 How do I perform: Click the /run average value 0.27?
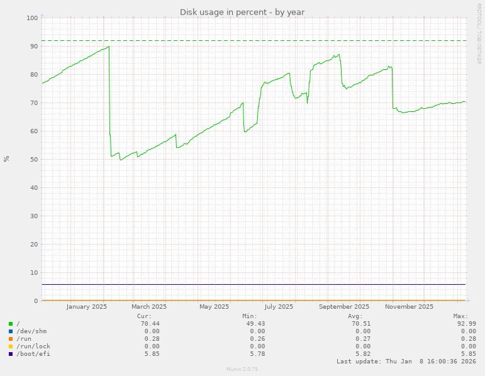pos(363,339)
